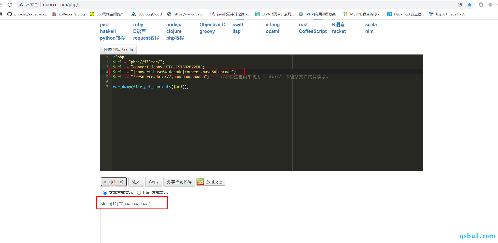Open the hxp CTF 2021 bookmark

[449, 14]
